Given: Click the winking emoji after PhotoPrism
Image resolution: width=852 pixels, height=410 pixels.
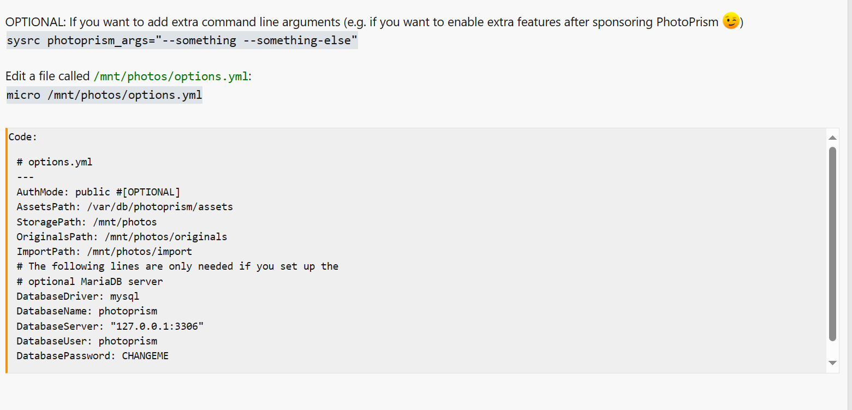Looking at the screenshot, I should point(731,21).
